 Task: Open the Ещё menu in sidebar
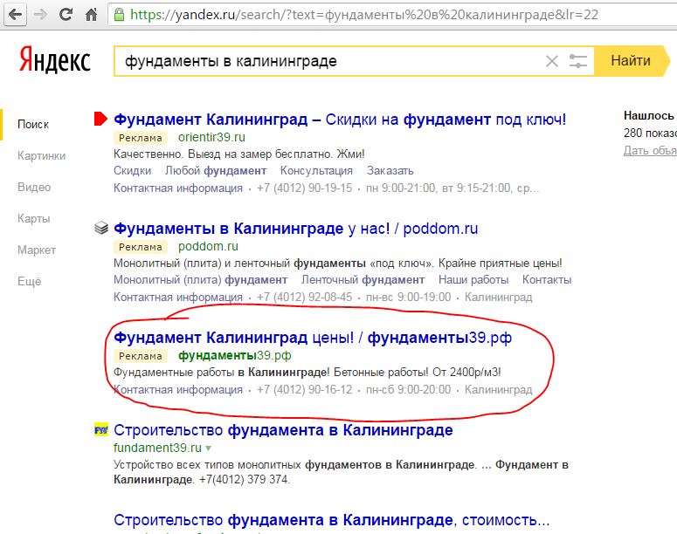[30, 282]
